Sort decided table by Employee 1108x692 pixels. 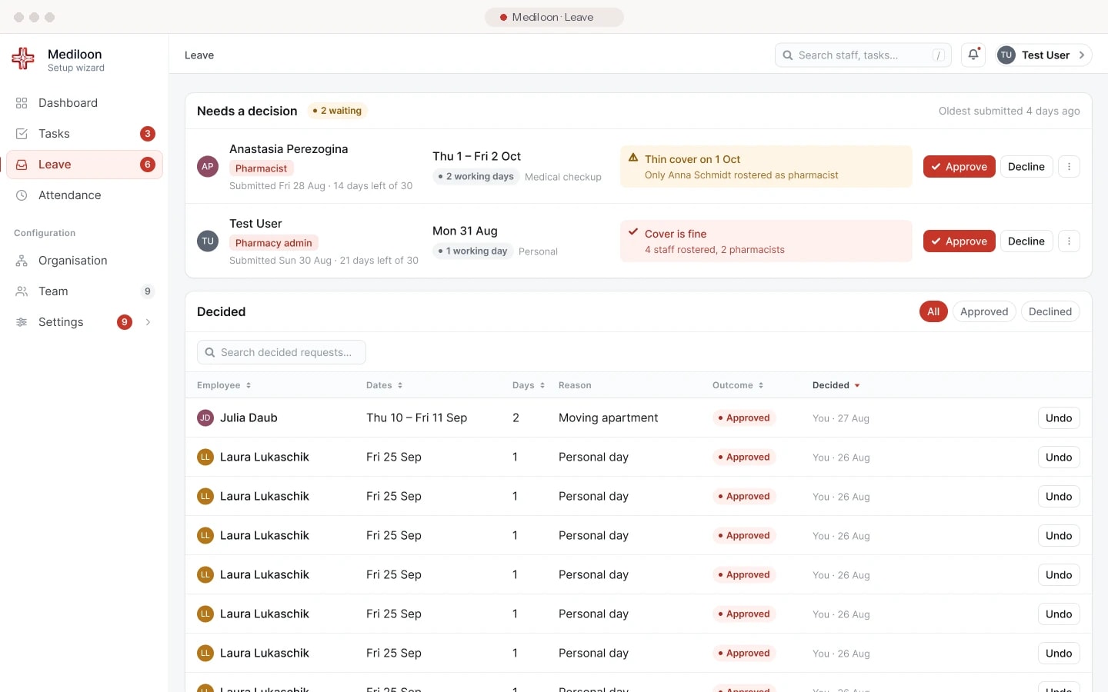(x=224, y=385)
